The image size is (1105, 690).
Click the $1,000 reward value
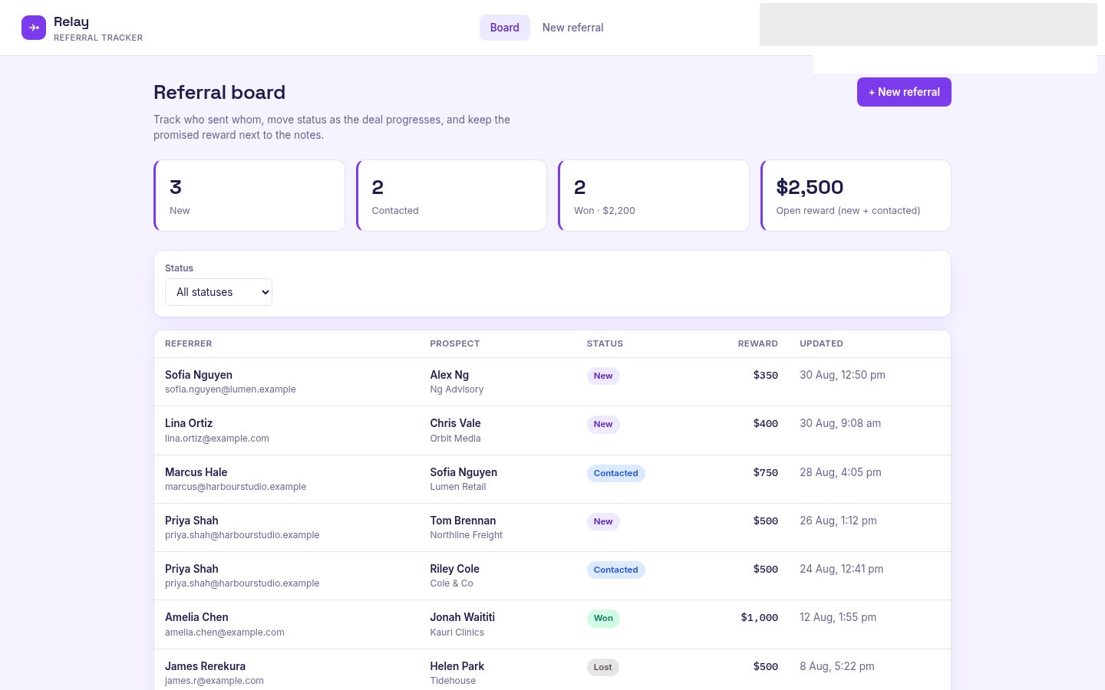(760, 617)
